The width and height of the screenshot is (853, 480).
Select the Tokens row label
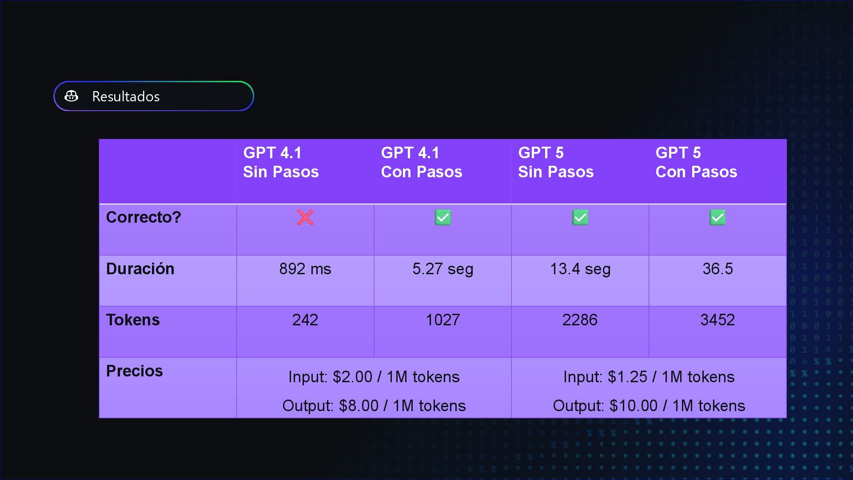(133, 320)
